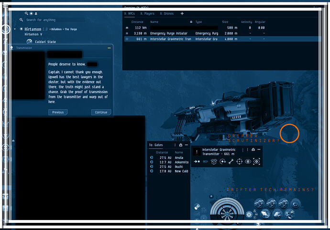Click character portrait circle in sidebar
The width and height of the screenshot is (330, 230).
(x=6, y=29)
